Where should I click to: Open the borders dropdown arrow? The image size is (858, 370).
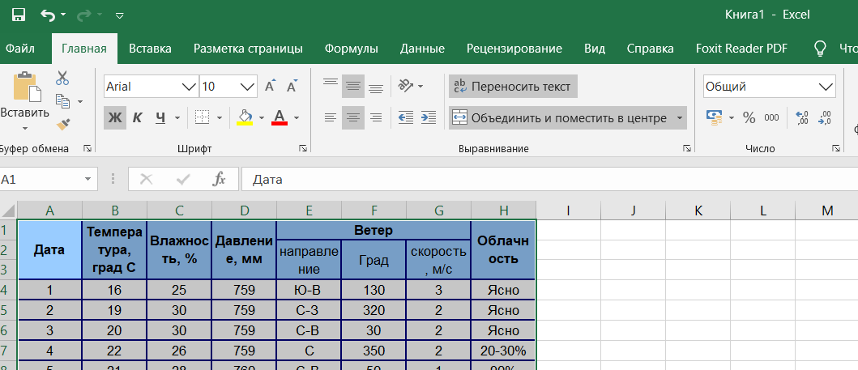pyautogui.click(x=220, y=117)
